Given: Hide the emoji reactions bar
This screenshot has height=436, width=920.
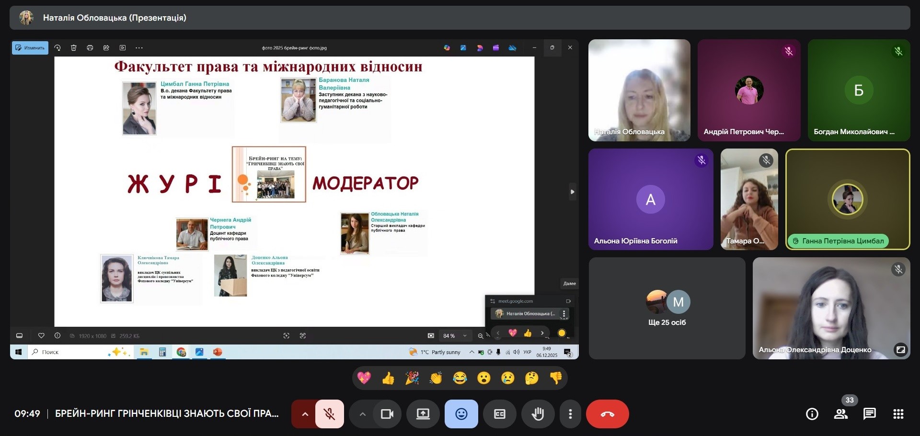Looking at the screenshot, I should (461, 414).
